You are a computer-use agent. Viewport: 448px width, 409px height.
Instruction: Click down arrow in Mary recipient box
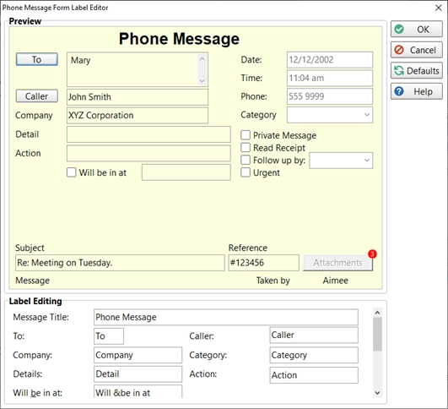(202, 81)
